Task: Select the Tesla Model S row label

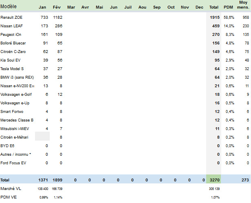Action: 12,69
